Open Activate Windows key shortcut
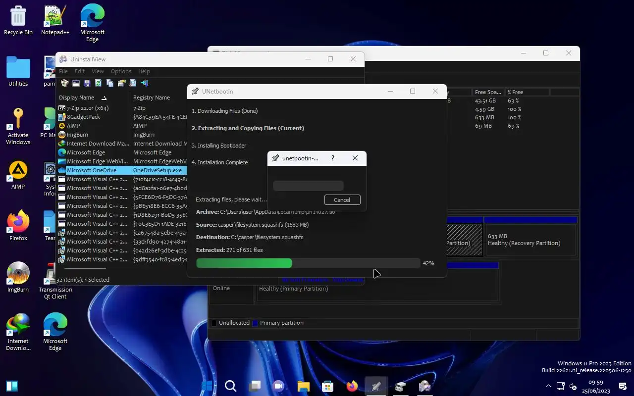The height and width of the screenshot is (396, 634). click(18, 126)
